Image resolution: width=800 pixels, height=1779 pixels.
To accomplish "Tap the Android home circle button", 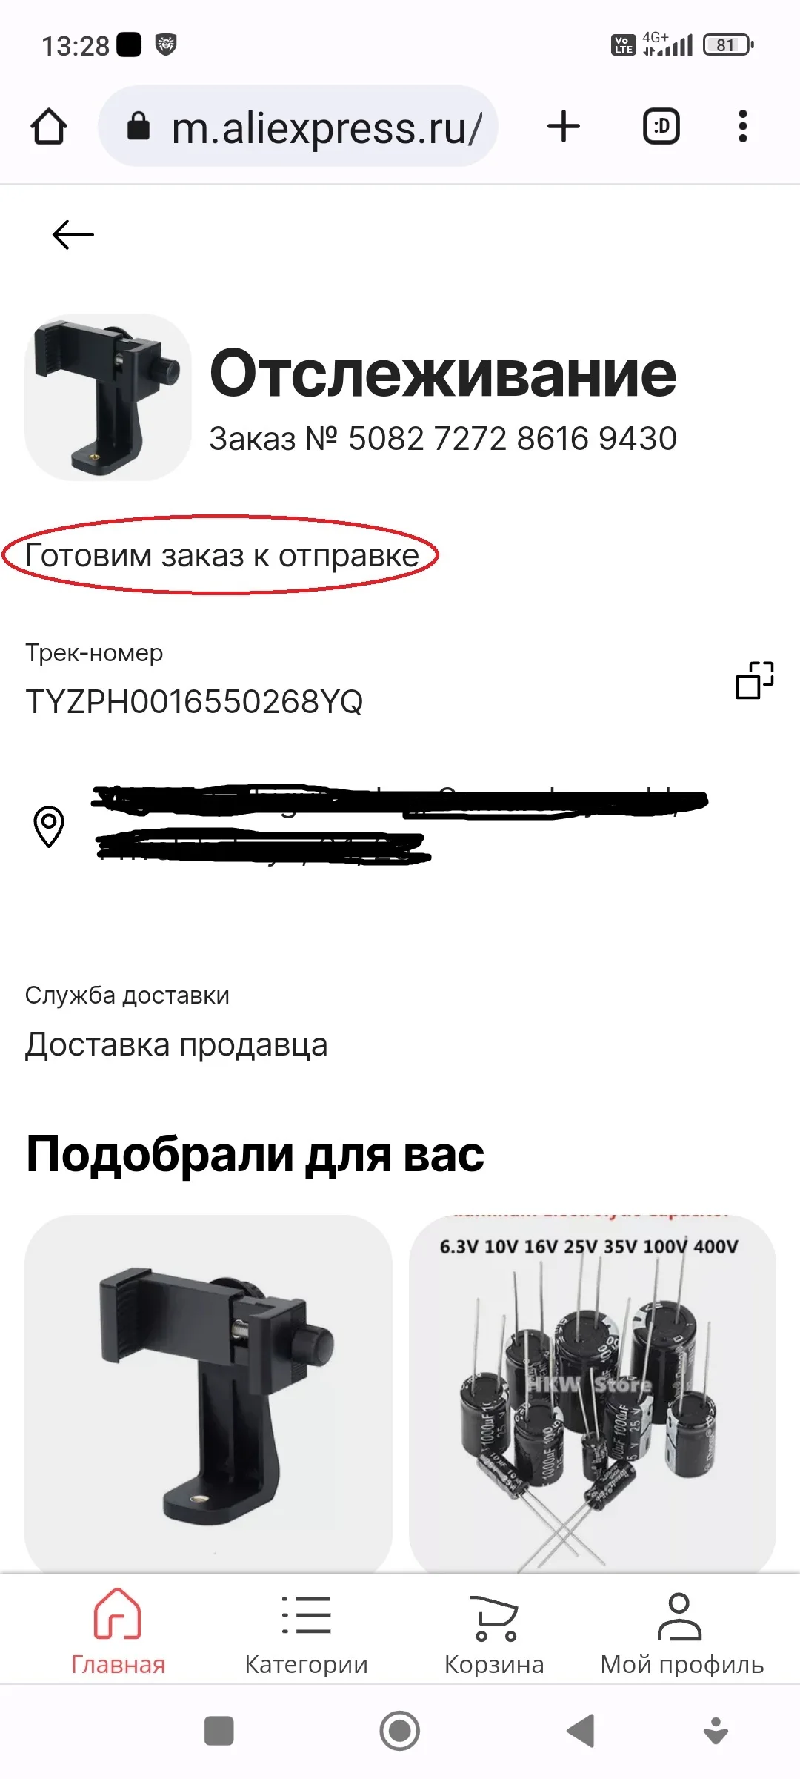I will 400,1732.
